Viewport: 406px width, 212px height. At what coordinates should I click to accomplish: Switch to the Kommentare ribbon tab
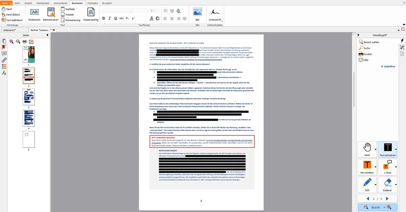coord(43,2)
